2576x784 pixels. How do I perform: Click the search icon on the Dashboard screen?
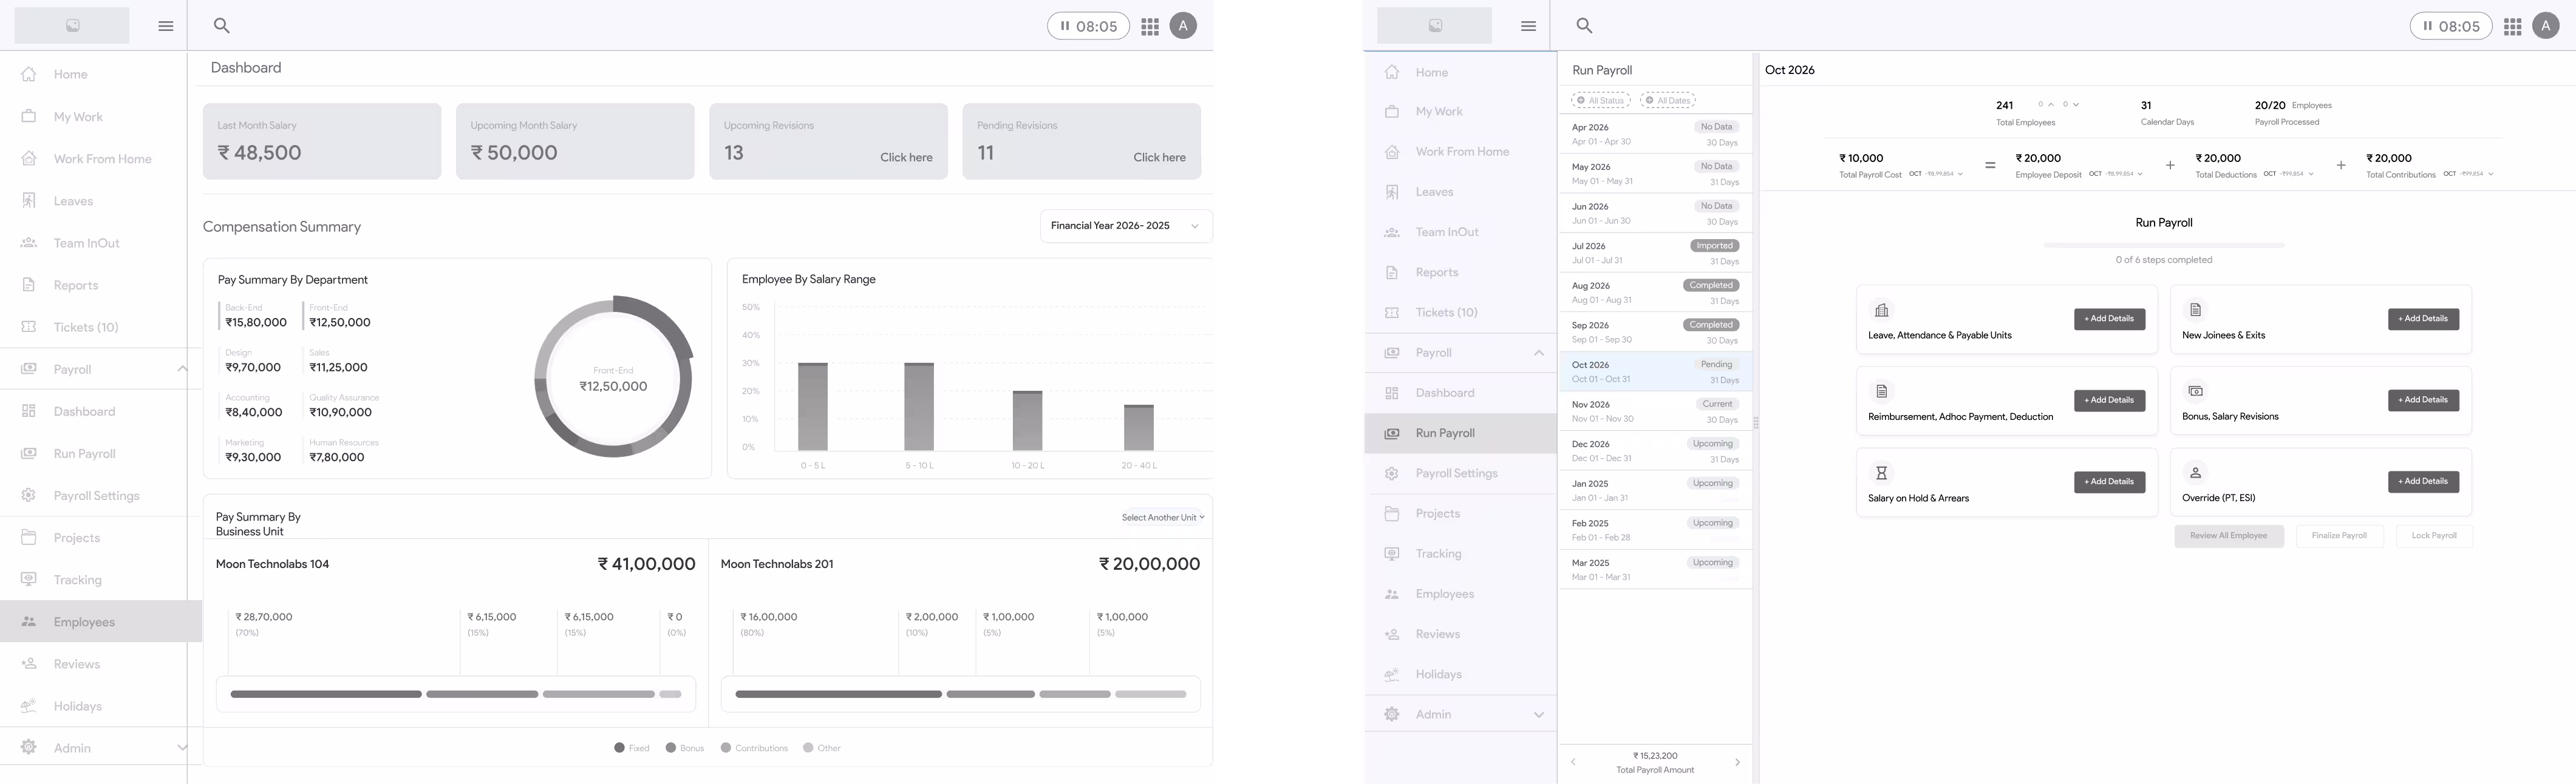point(222,26)
